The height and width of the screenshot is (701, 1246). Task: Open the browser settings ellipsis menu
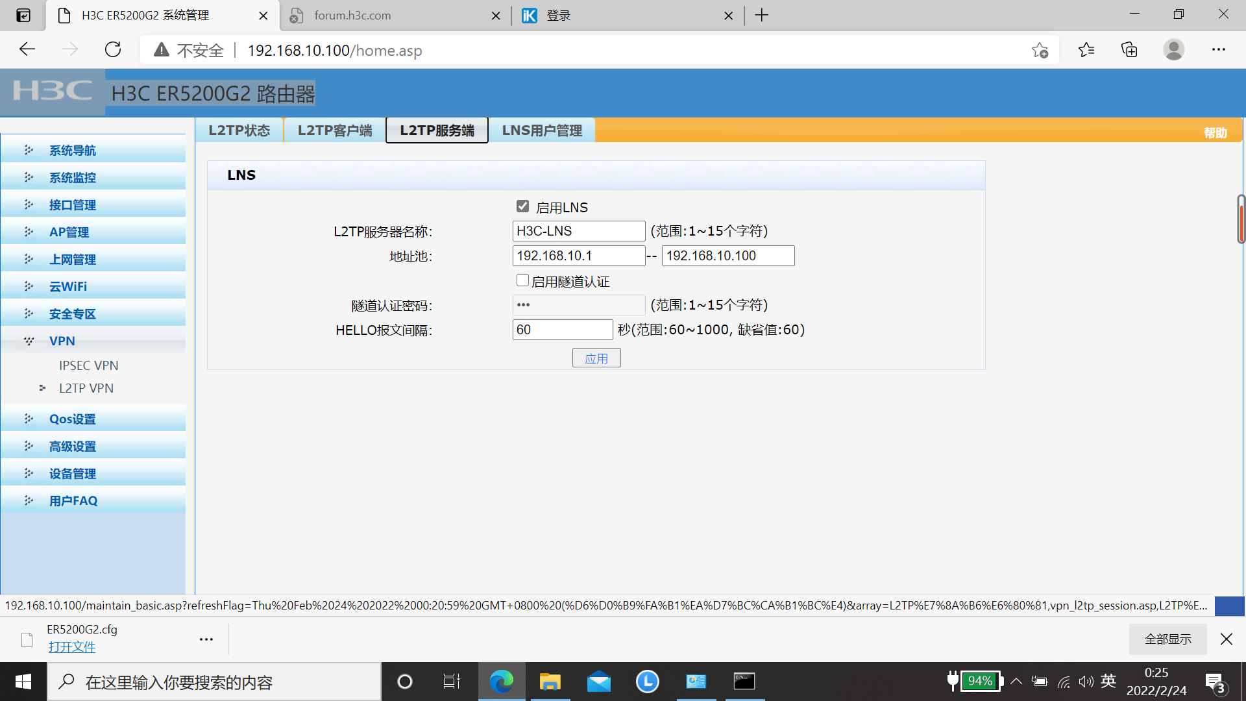click(x=1218, y=50)
